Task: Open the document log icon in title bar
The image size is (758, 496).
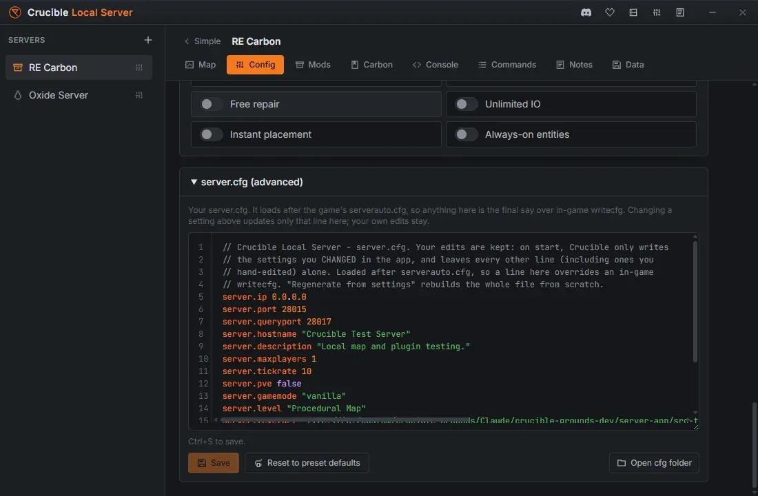Action: pos(680,12)
